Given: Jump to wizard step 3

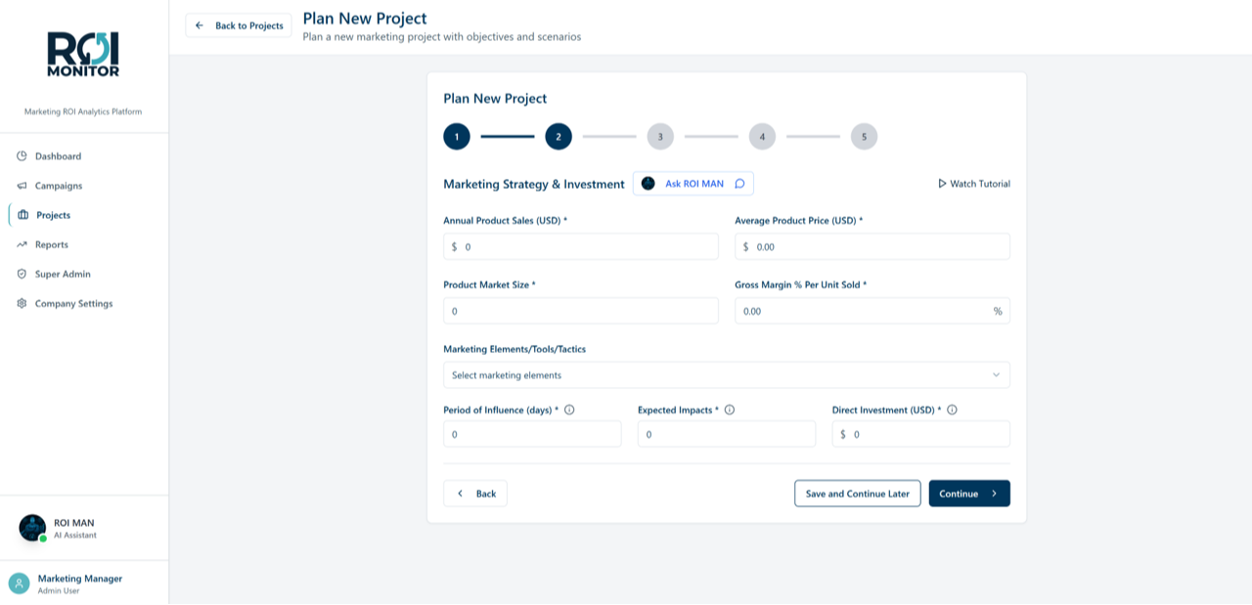Looking at the screenshot, I should pyautogui.click(x=660, y=137).
